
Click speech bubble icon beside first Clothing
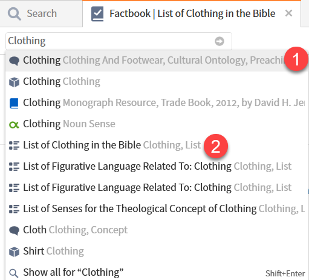pos(14,61)
